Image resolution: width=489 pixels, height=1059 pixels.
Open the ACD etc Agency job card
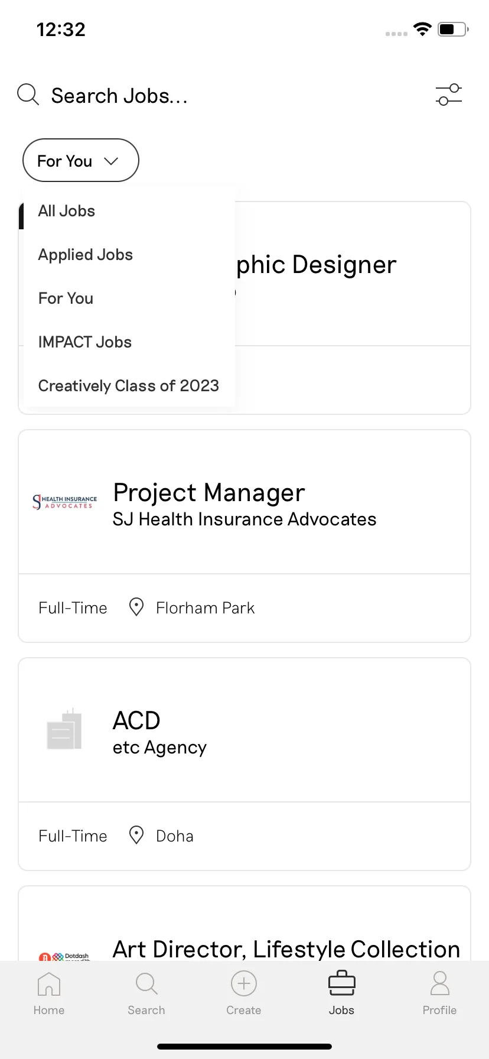pos(244,764)
